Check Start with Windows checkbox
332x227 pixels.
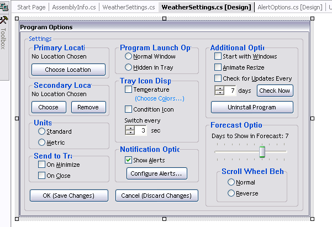click(x=218, y=56)
